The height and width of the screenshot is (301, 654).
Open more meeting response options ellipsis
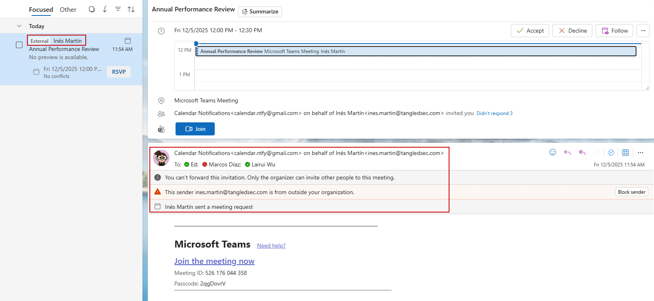[x=643, y=31]
